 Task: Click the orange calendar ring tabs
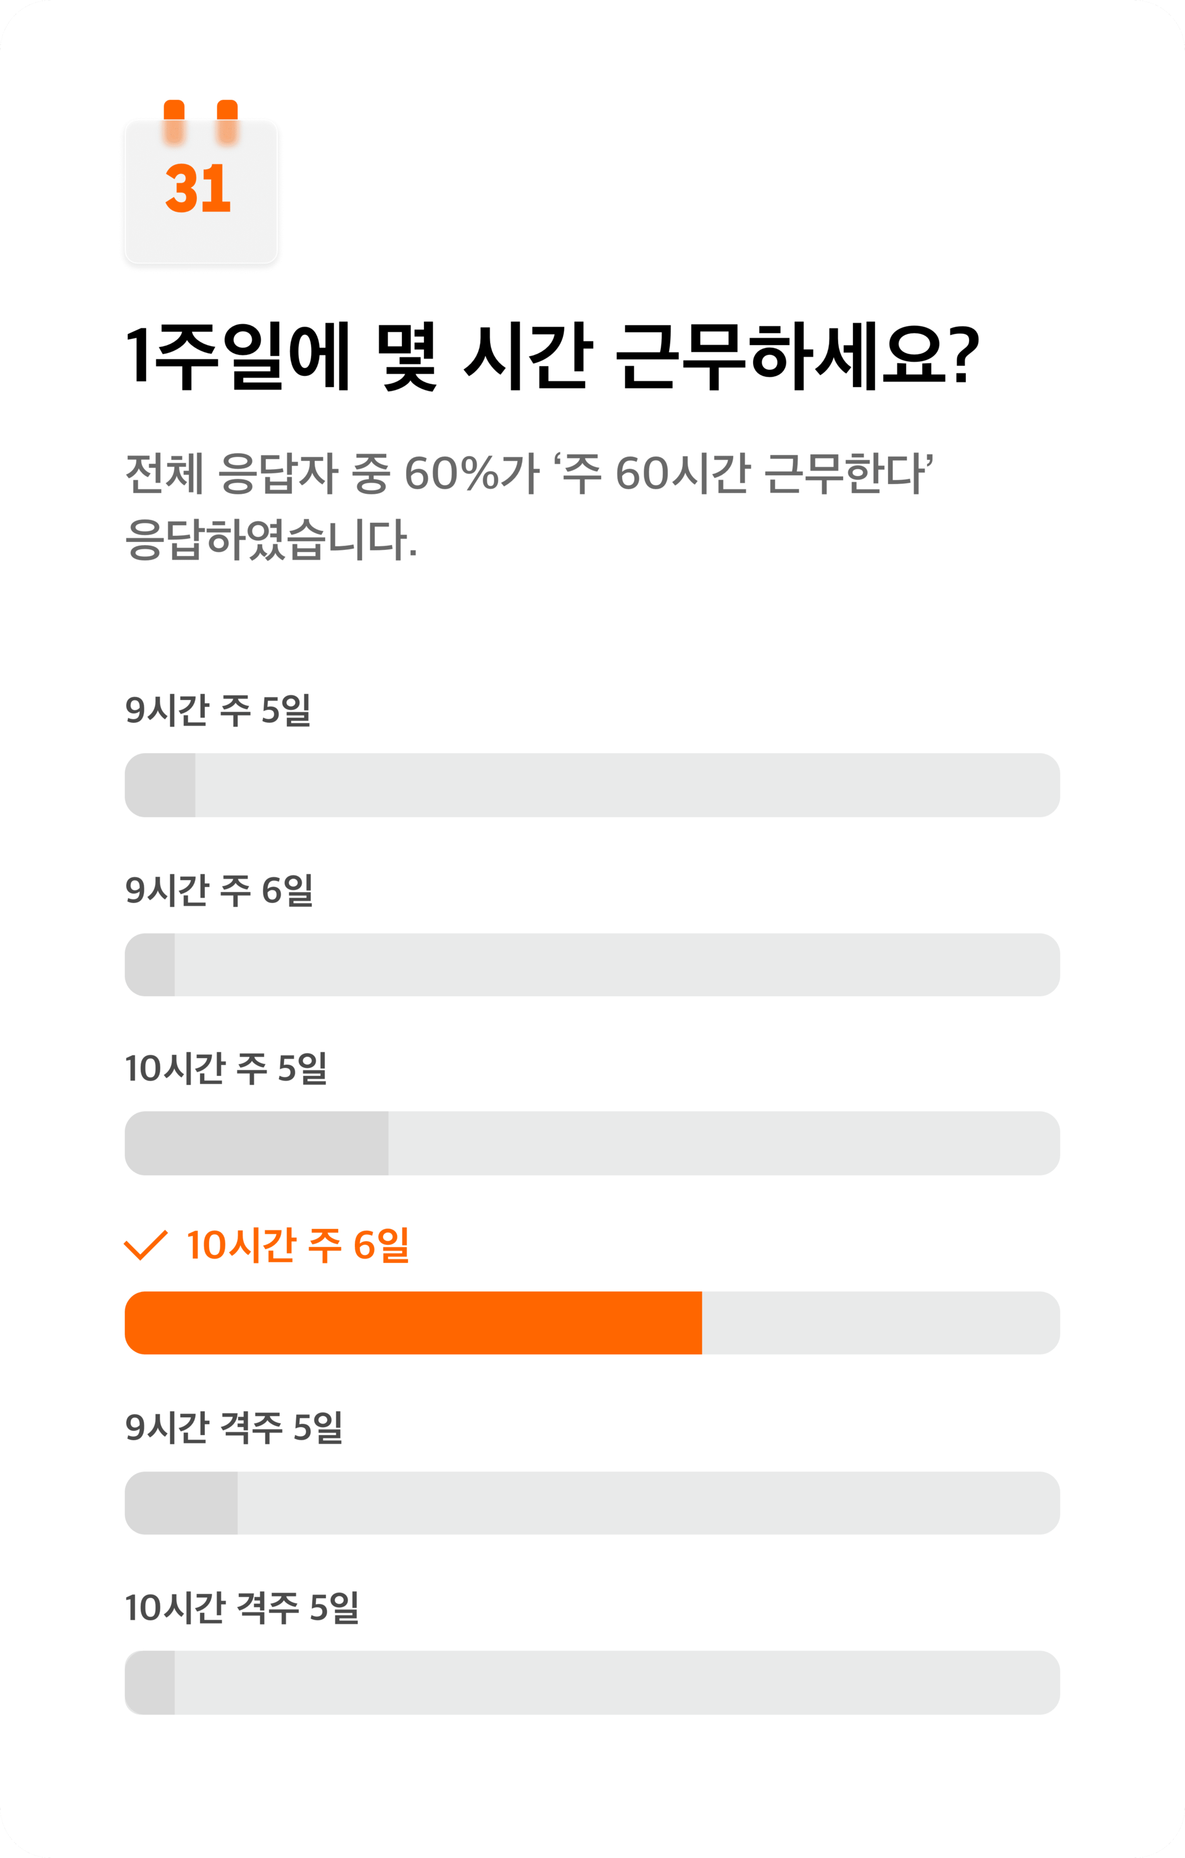201,122
